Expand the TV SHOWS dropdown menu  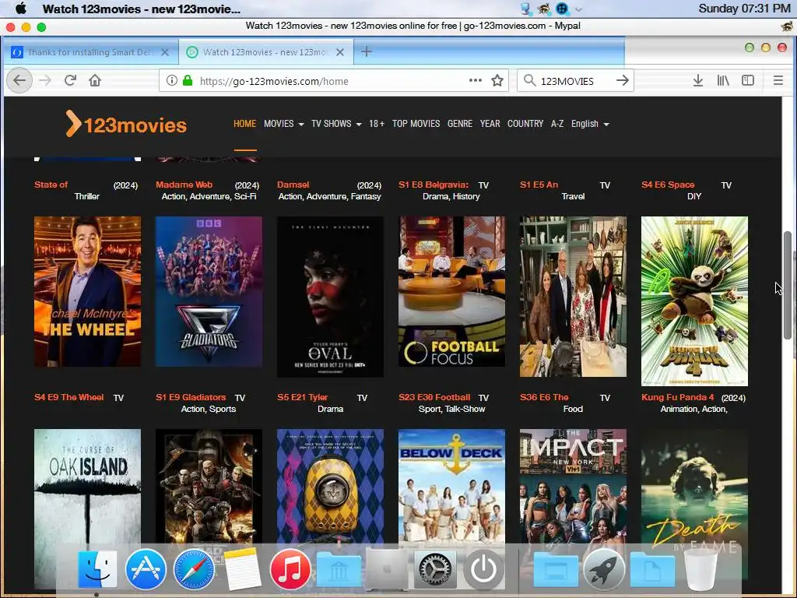[x=336, y=124]
